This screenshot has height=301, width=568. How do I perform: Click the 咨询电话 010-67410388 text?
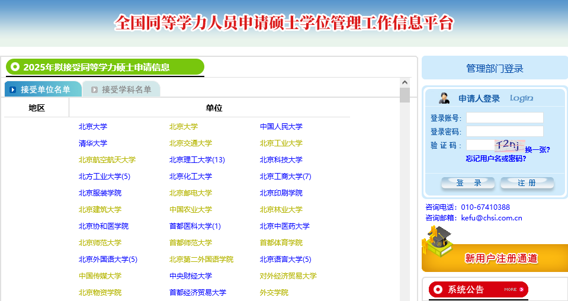(x=467, y=207)
